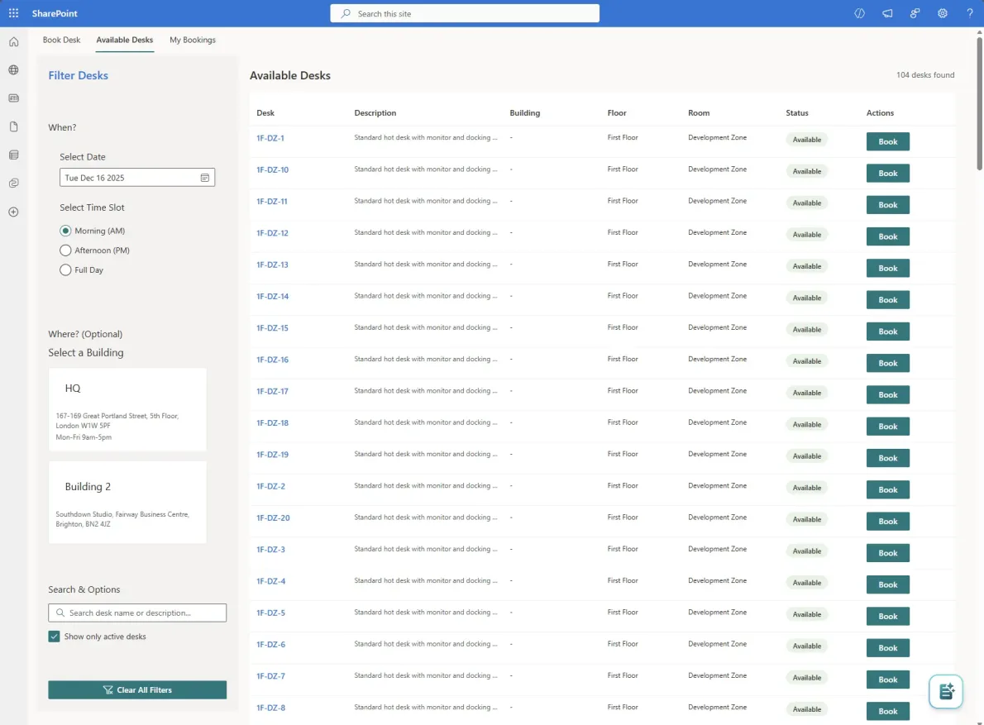
Task: Open the date picker calendar
Action: click(x=204, y=177)
